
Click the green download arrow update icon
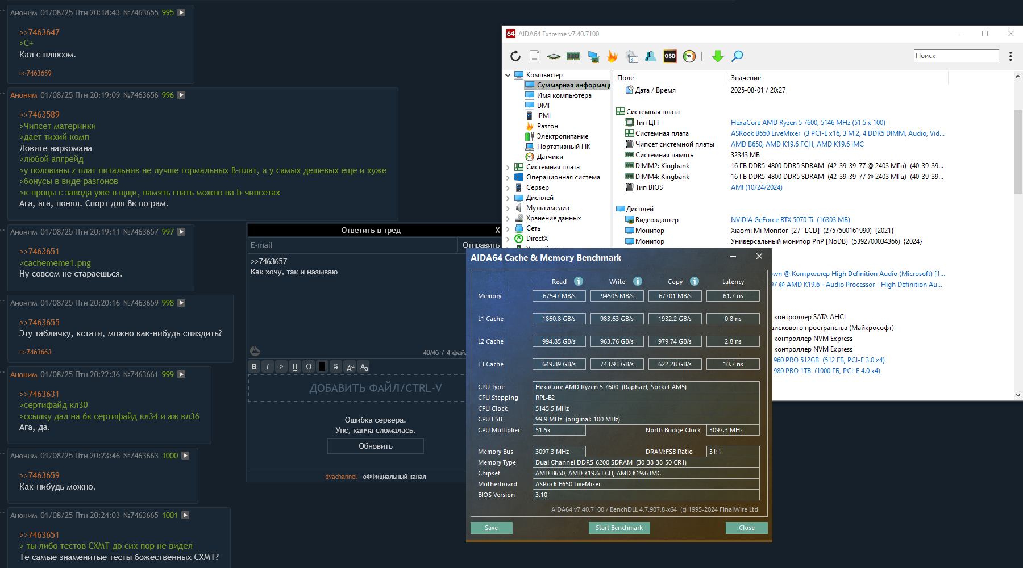pos(718,56)
